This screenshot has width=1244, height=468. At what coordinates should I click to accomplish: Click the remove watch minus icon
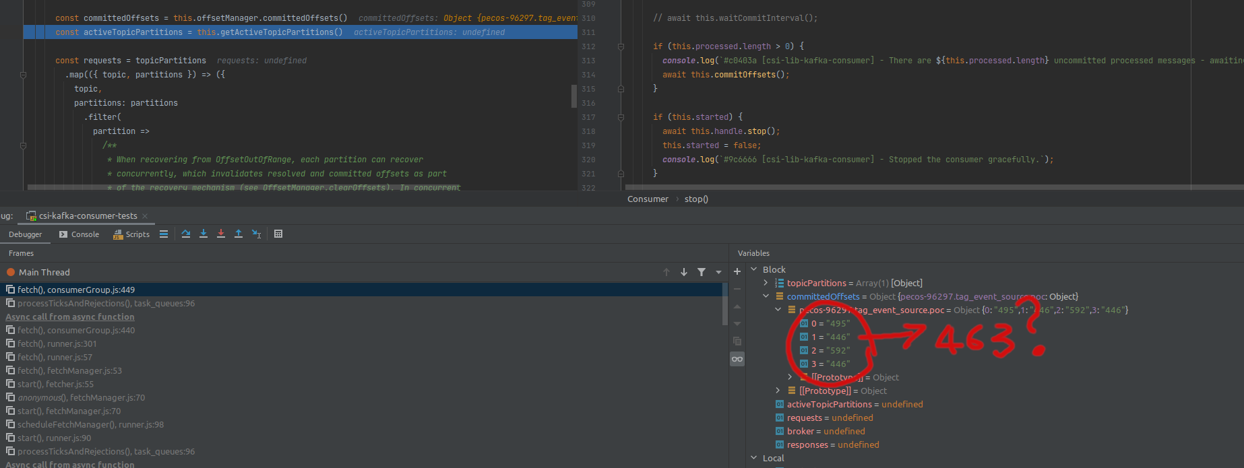click(737, 289)
